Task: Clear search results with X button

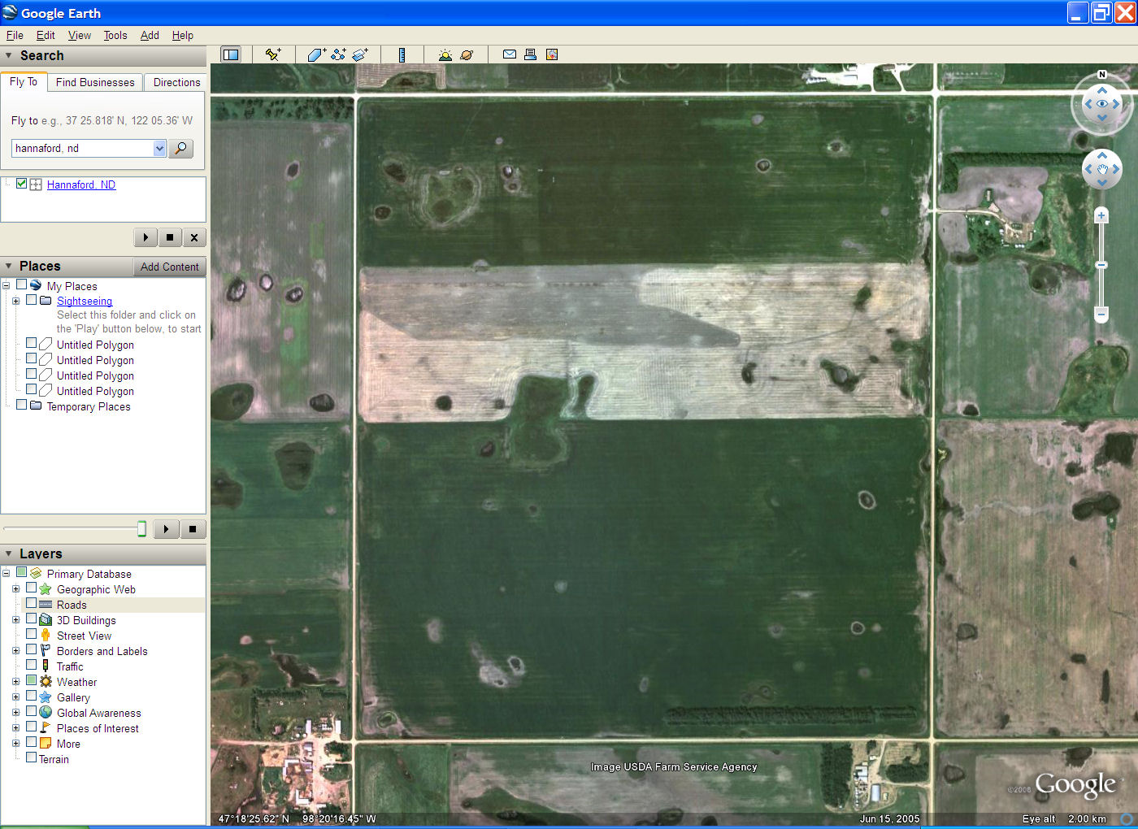Action: [x=194, y=237]
